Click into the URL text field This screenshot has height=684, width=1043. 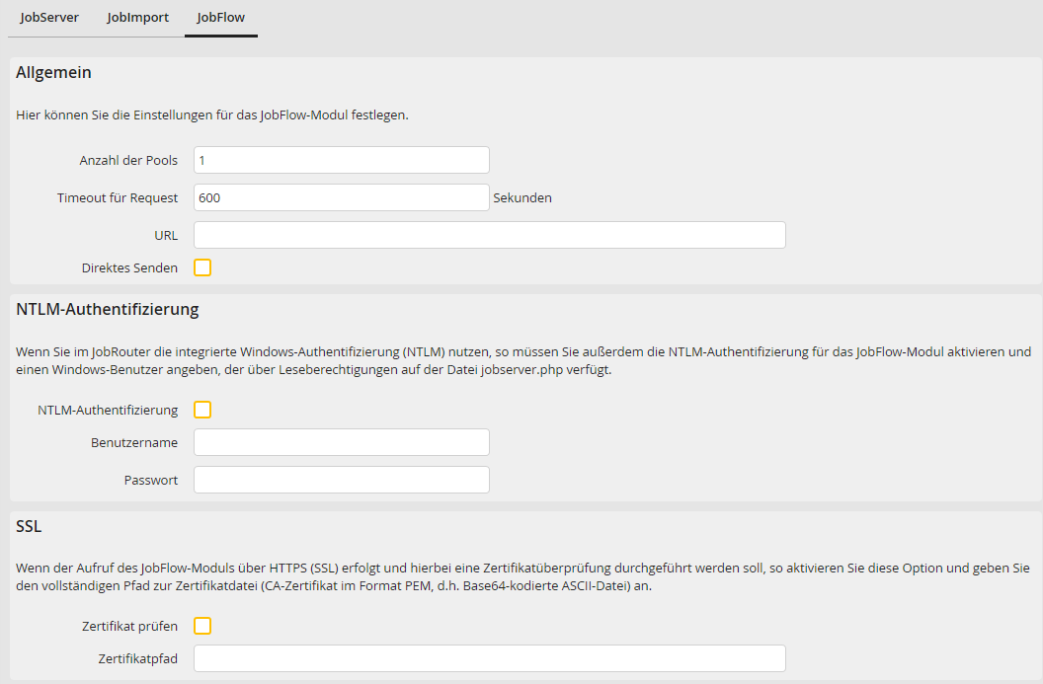click(x=490, y=235)
